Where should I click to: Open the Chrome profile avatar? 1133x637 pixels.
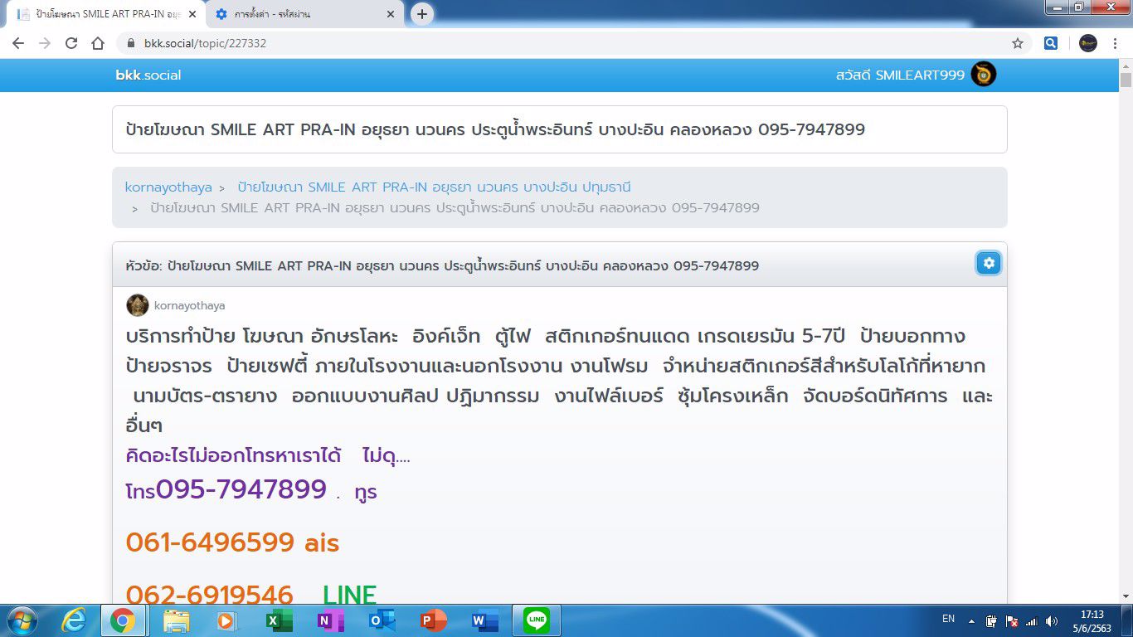pos(1088,43)
